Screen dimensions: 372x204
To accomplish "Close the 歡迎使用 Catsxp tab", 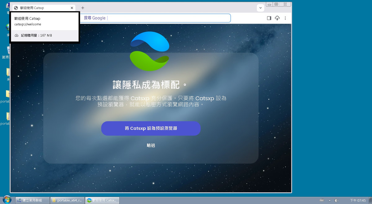I will (72, 8).
